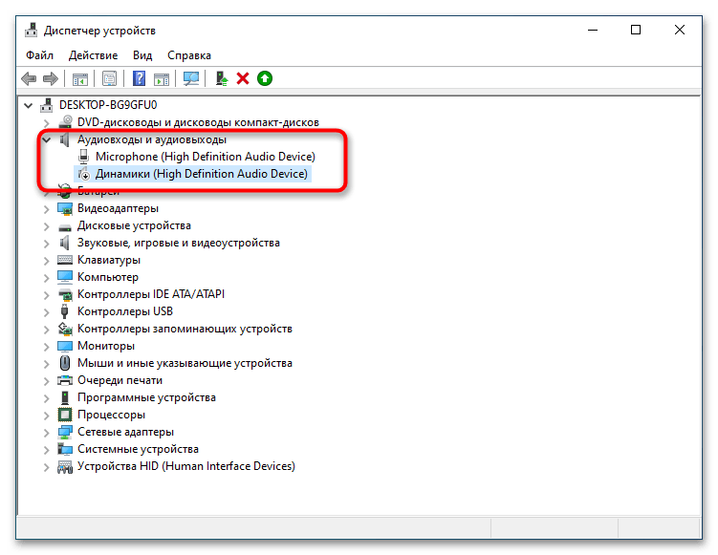
Task: Minimize the Диспетчер устройств window
Action: coord(593,31)
